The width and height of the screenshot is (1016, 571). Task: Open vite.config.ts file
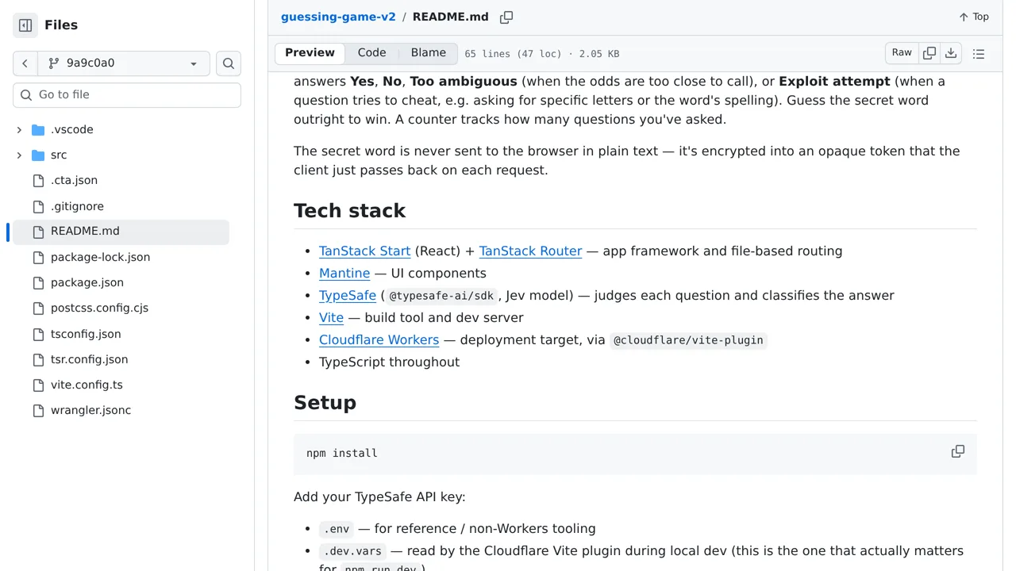coord(87,385)
